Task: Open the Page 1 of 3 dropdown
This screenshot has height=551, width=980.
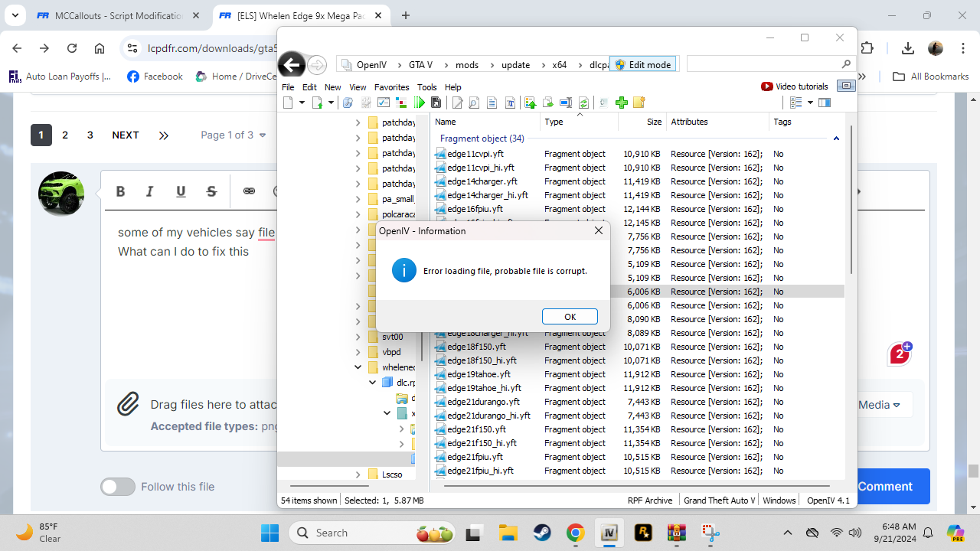Action: point(234,135)
